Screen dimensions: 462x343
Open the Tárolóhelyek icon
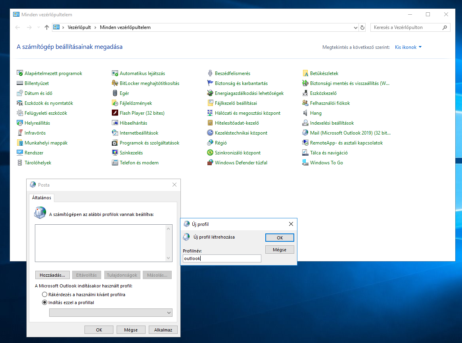coord(20,163)
